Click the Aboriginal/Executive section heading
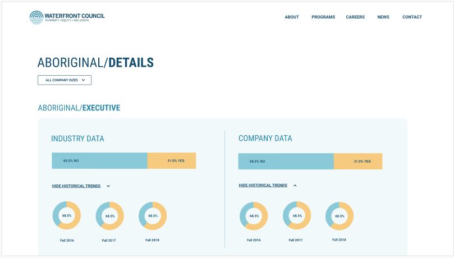Viewport: 454px width, 258px height. [79, 108]
